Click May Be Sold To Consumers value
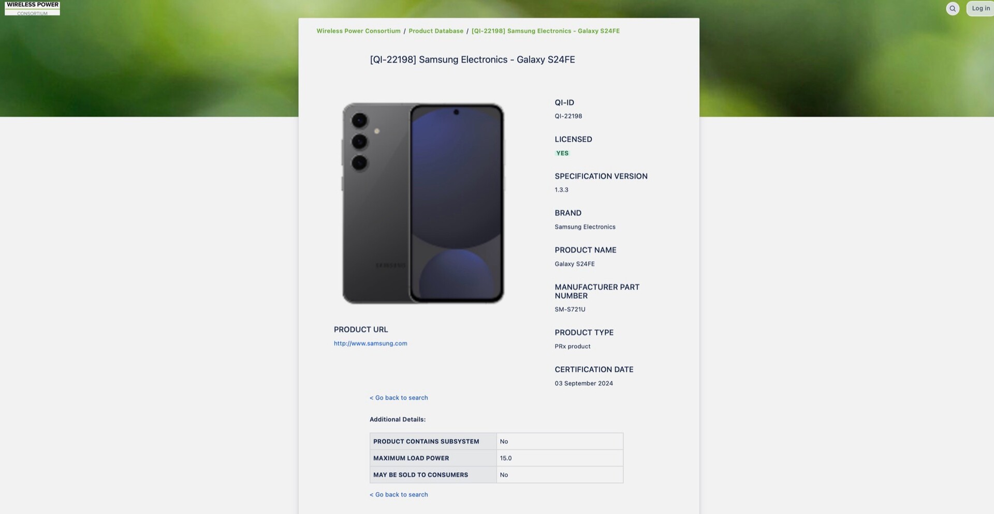This screenshot has height=514, width=994. 504,475
